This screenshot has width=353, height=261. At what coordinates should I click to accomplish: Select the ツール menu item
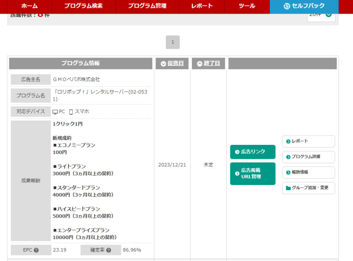tap(247, 6)
